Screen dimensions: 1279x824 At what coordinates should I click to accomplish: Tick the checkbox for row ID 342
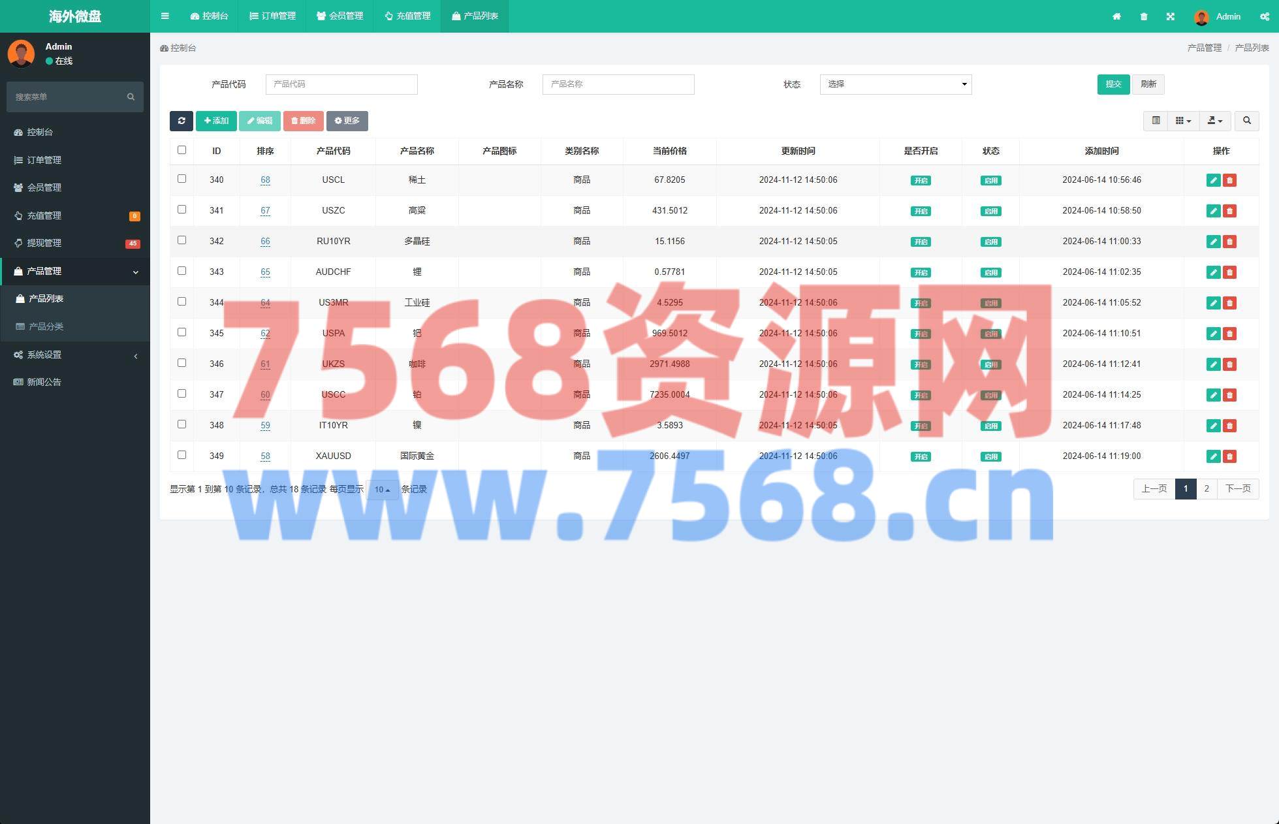tap(182, 240)
